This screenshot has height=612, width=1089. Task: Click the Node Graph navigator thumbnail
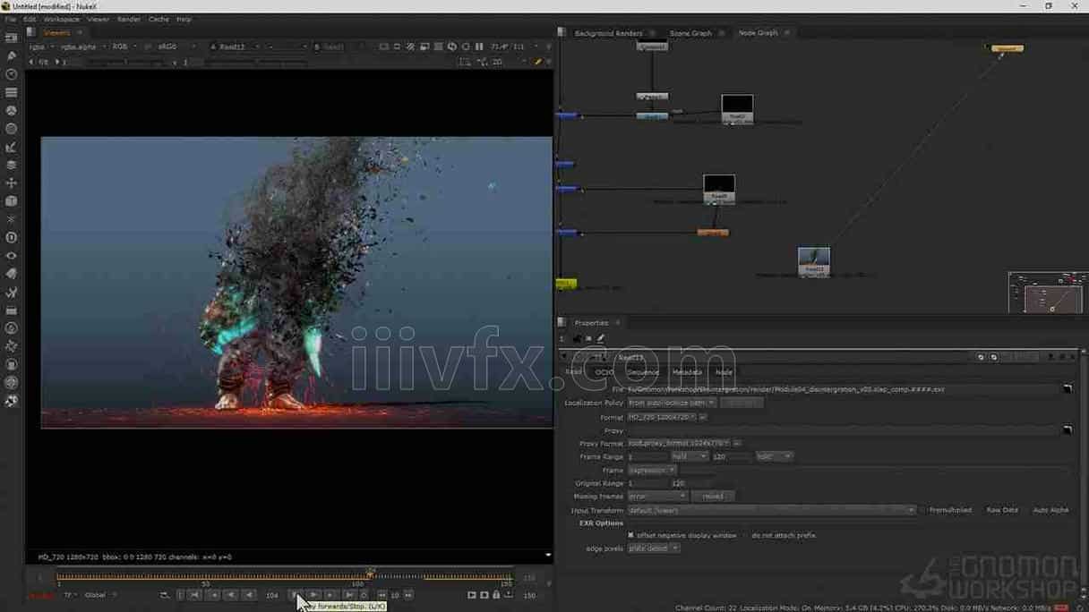tap(1046, 293)
